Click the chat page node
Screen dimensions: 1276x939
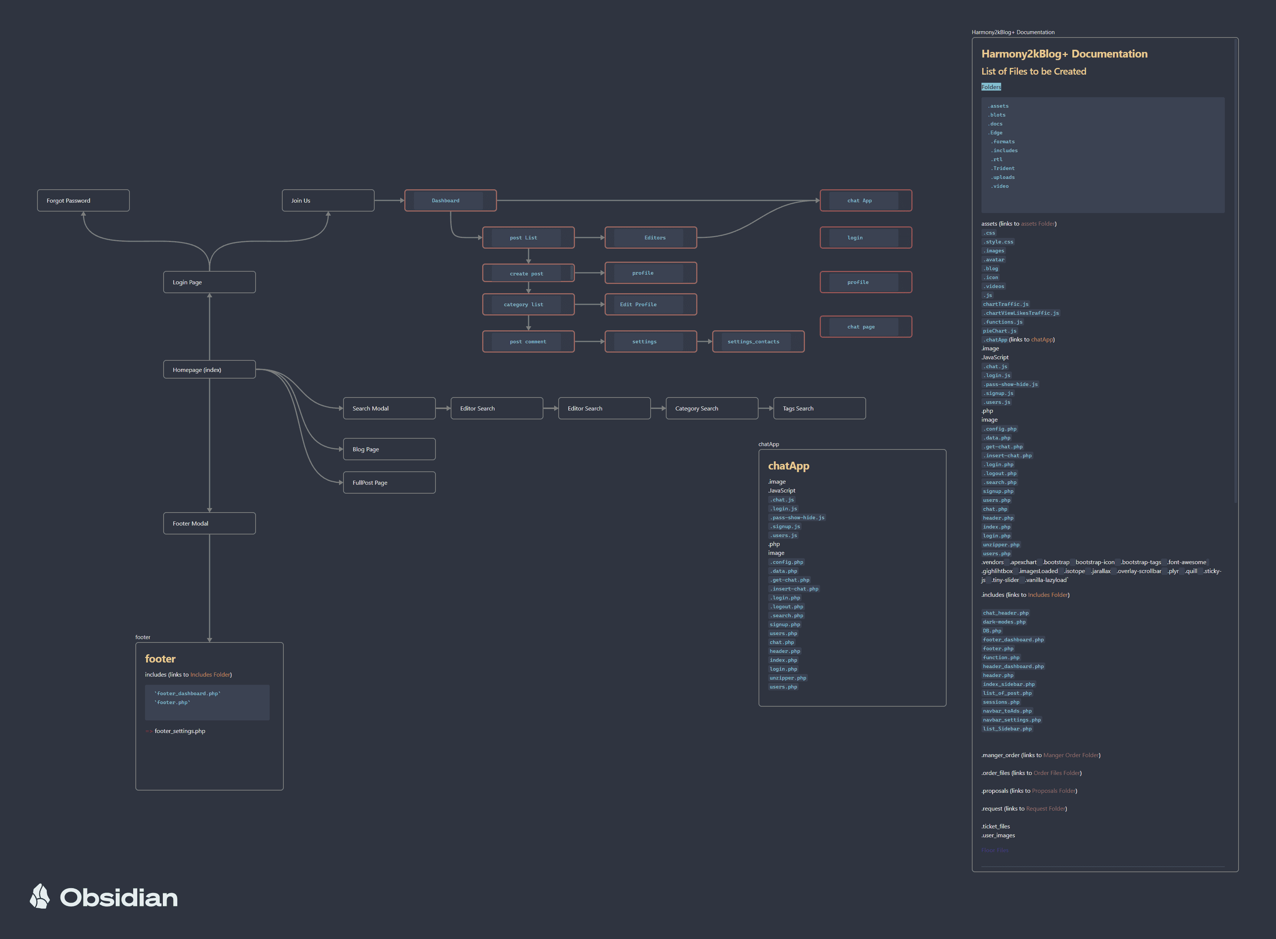tap(866, 327)
